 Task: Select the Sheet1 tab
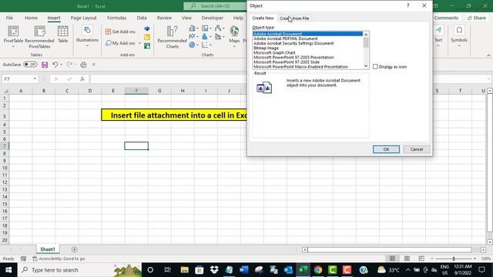tap(48, 249)
